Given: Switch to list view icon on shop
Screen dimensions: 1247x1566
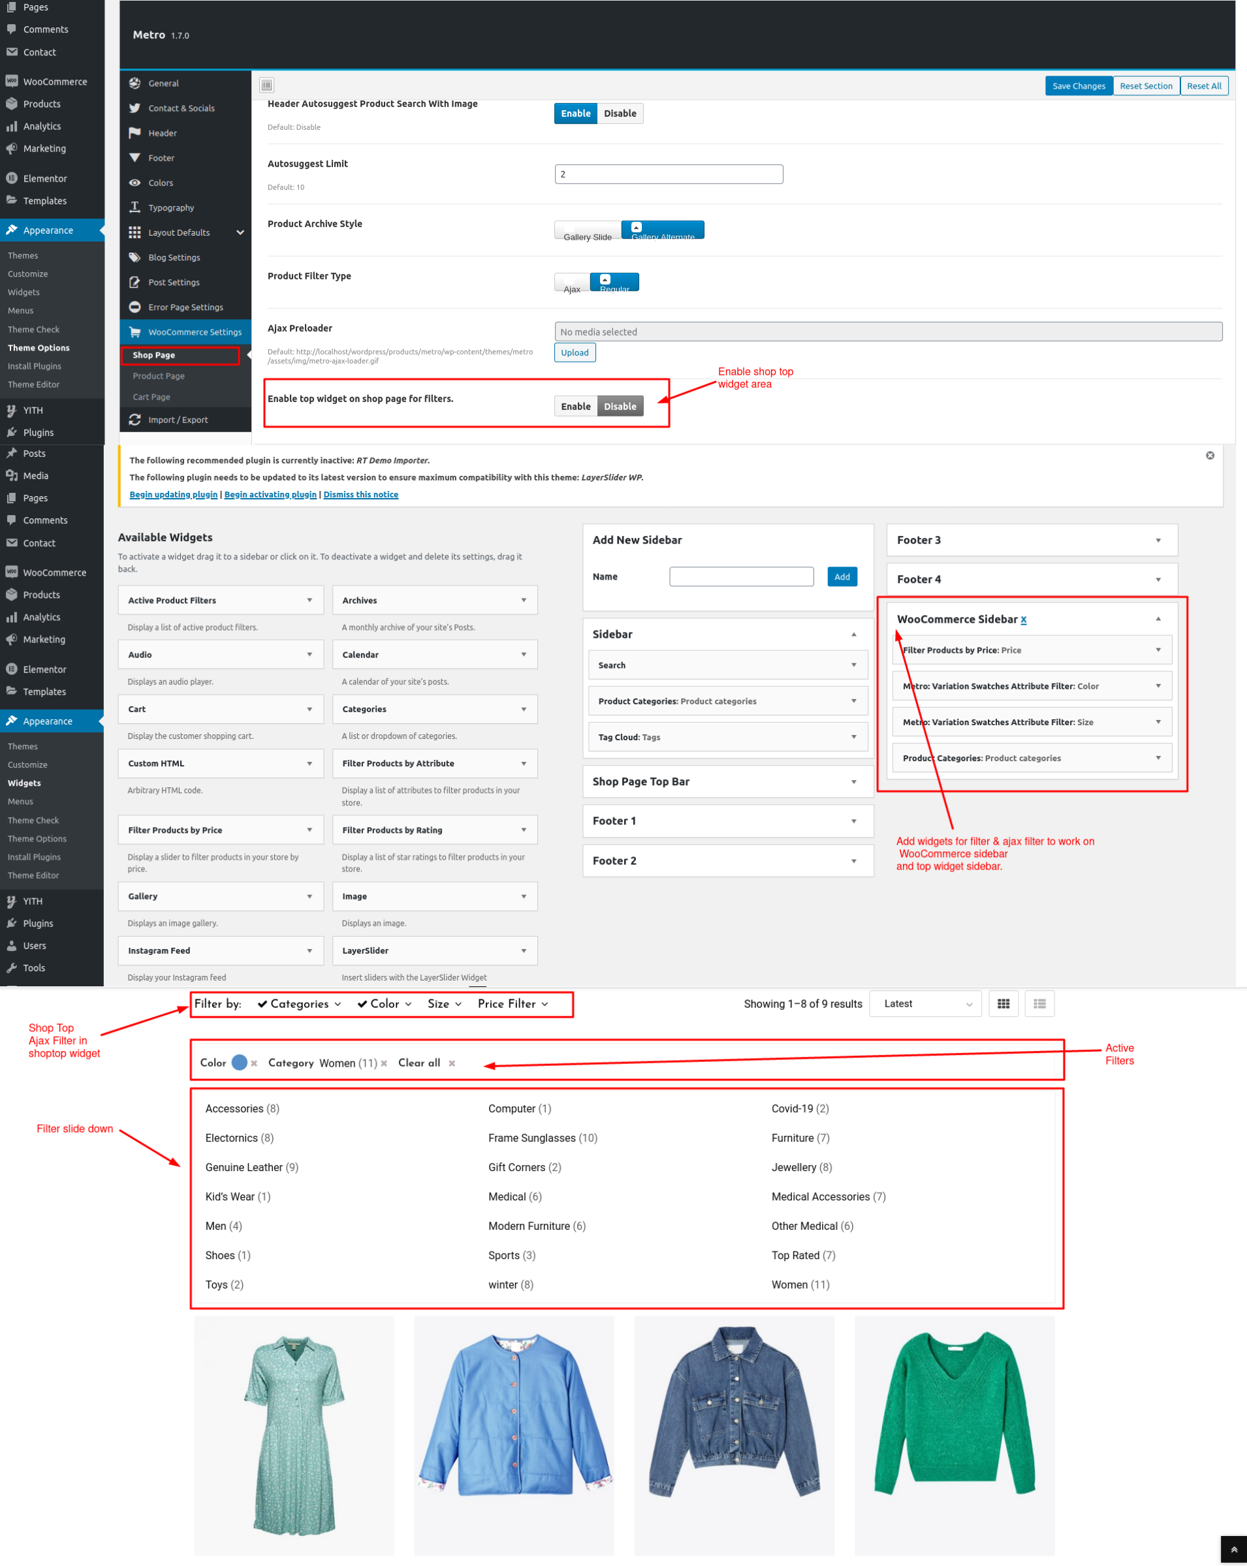Looking at the screenshot, I should (x=1039, y=1004).
